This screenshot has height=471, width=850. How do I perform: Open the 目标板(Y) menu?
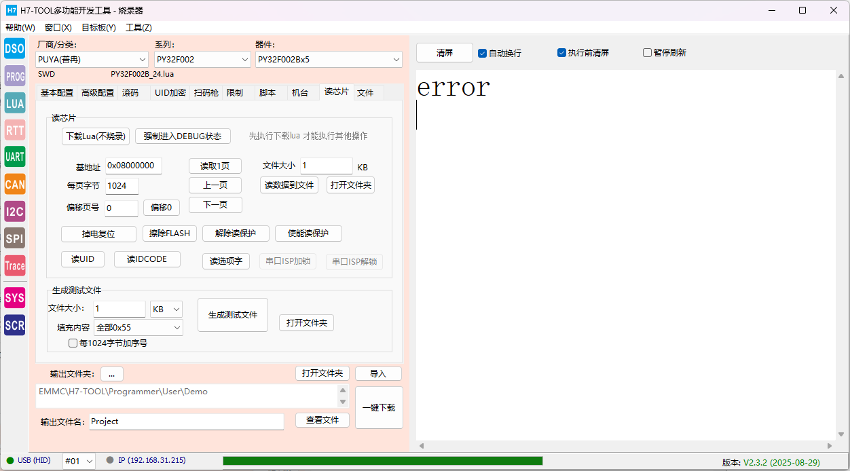(x=98, y=28)
